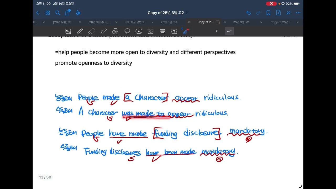Bookmark the current page

tap(268, 13)
